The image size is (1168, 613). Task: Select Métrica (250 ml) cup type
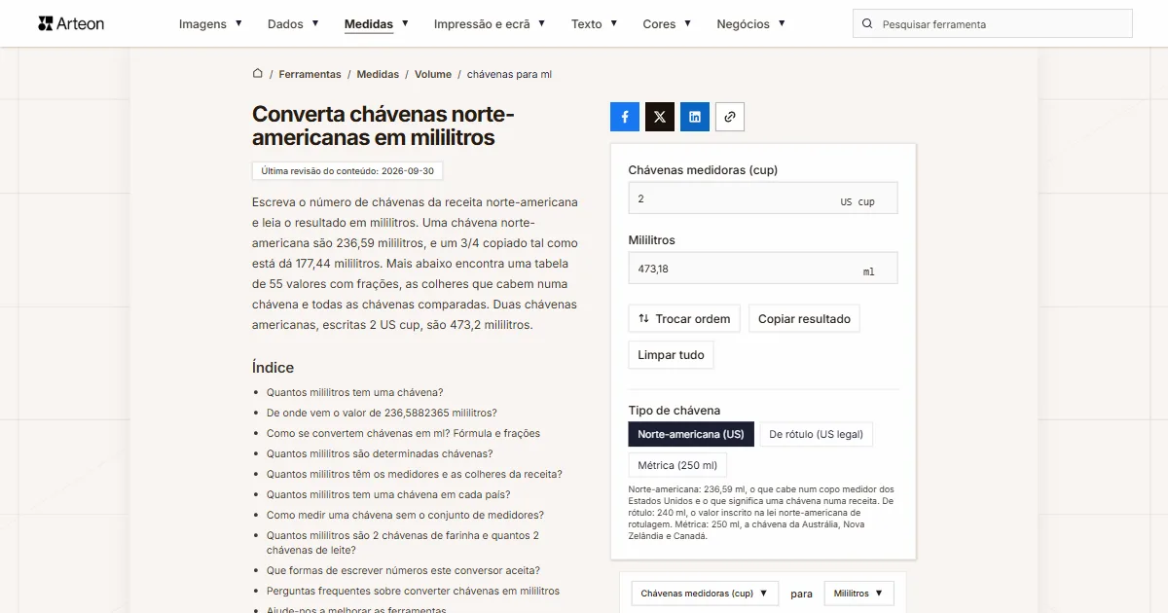tap(678, 465)
